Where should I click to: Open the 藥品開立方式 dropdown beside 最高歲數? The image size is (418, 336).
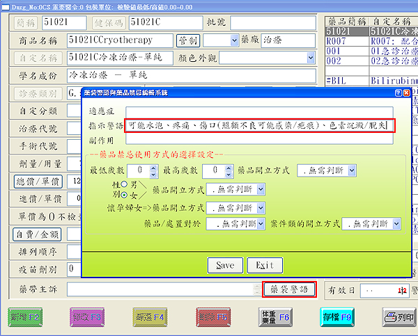(x=352, y=170)
